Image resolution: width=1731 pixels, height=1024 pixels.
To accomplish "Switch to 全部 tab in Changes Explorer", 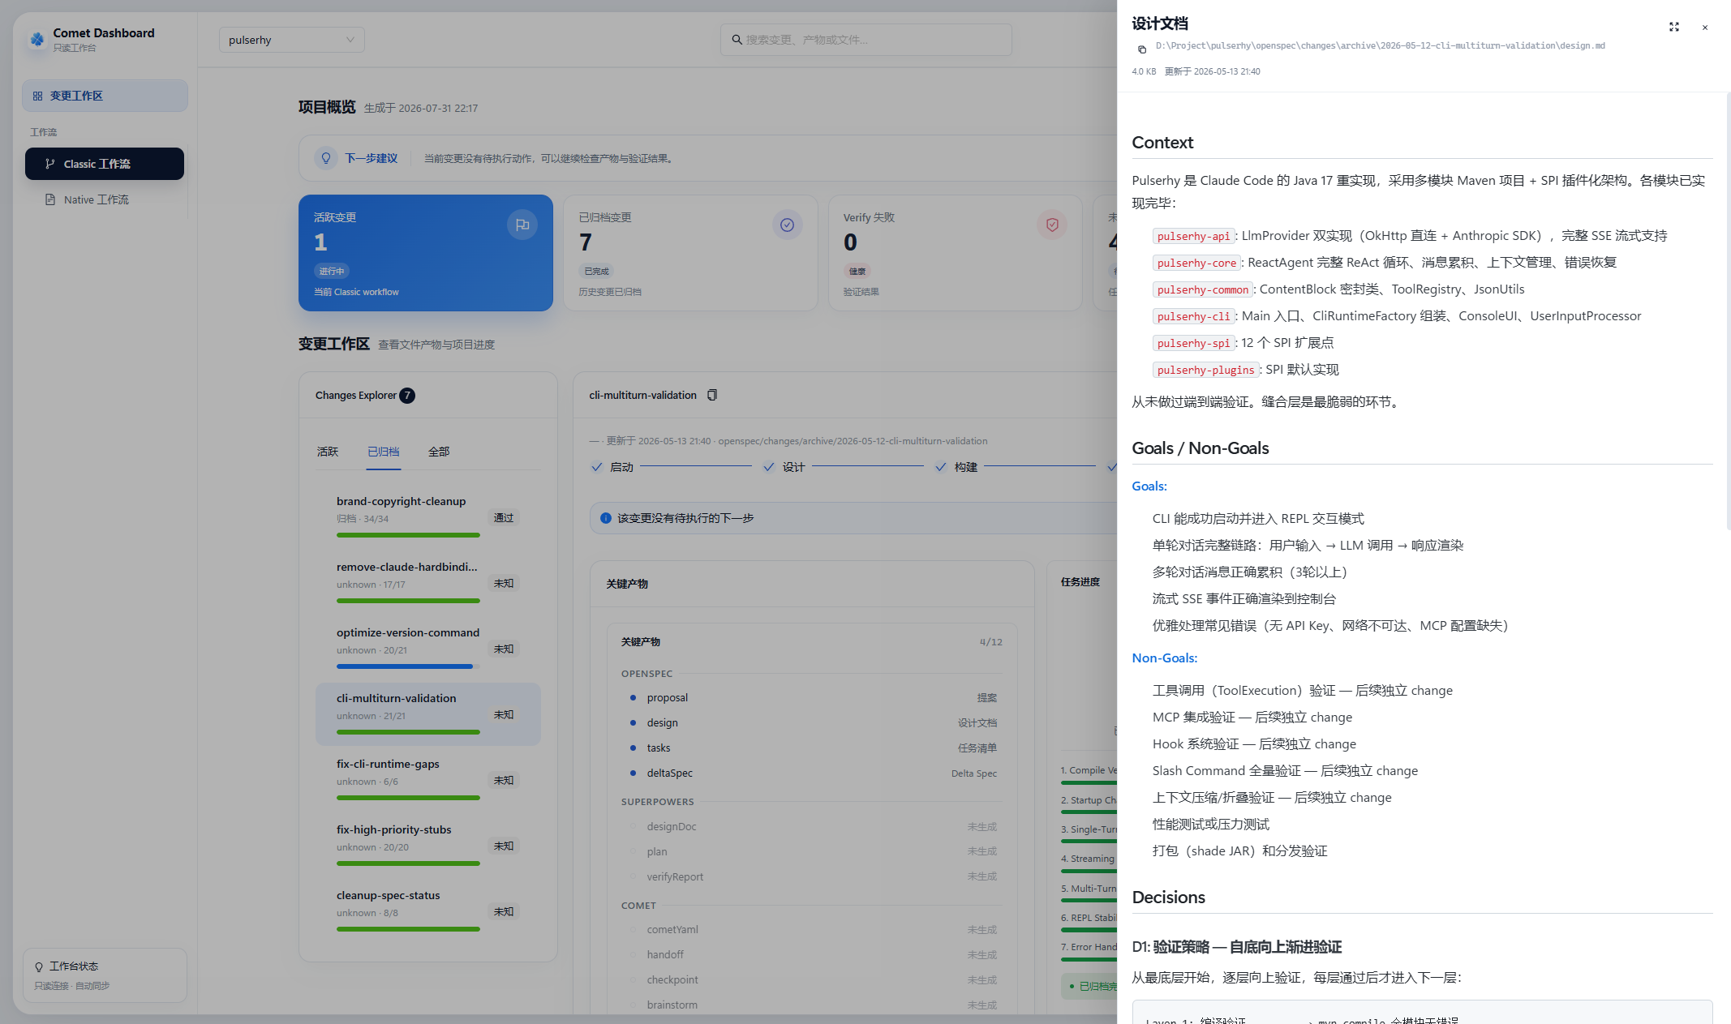I will 439,452.
